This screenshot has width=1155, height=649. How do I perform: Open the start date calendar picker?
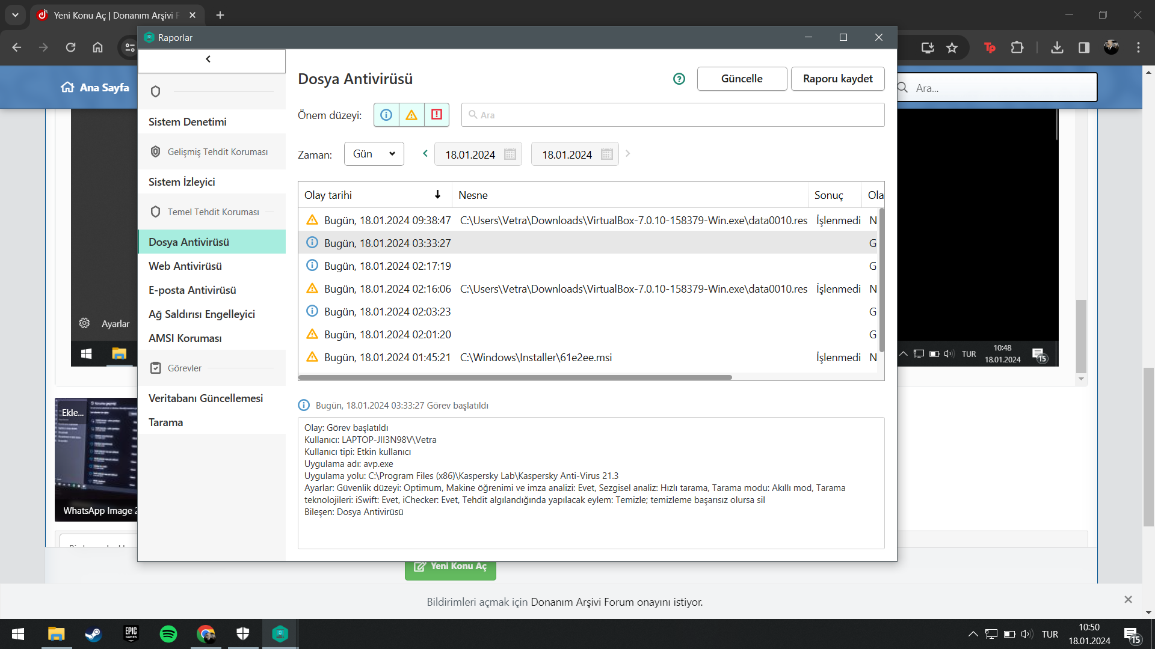(x=510, y=154)
